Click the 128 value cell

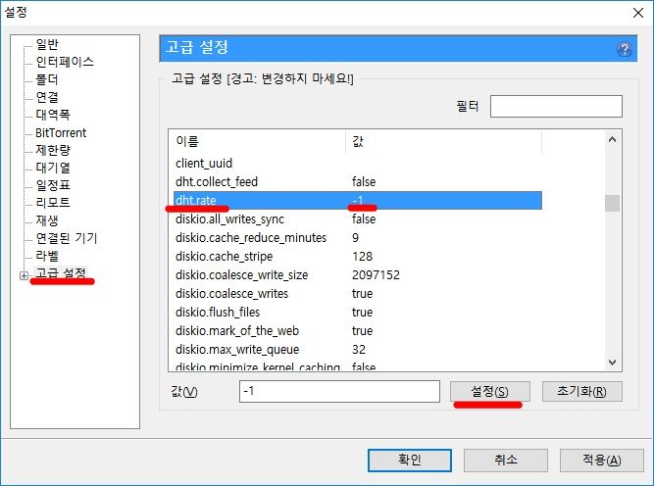(362, 257)
